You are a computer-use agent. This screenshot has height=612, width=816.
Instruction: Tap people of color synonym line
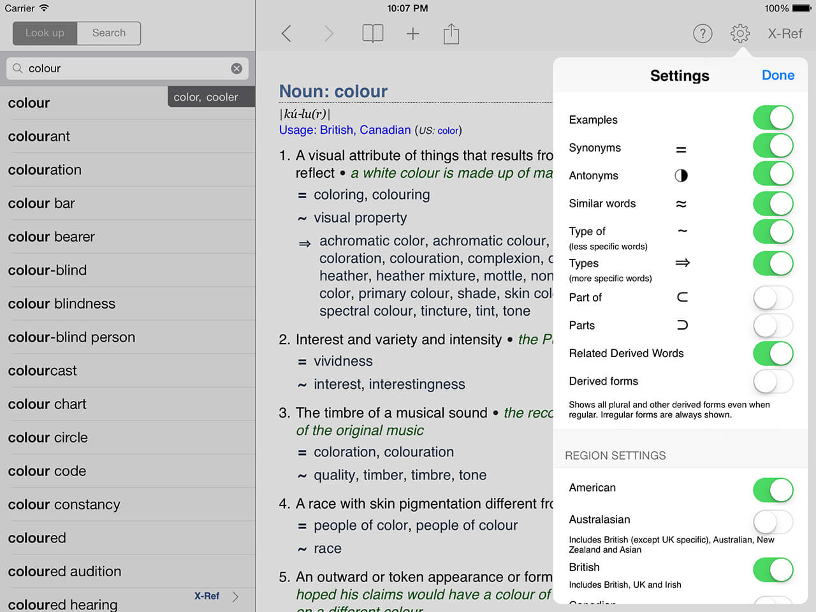[x=416, y=525]
